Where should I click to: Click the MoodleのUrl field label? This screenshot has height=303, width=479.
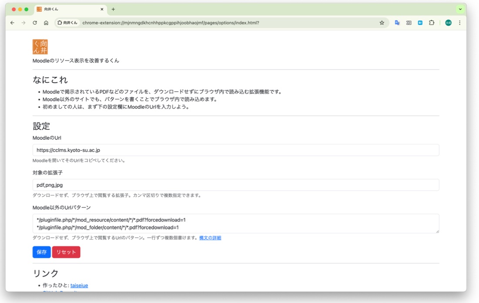47,138
